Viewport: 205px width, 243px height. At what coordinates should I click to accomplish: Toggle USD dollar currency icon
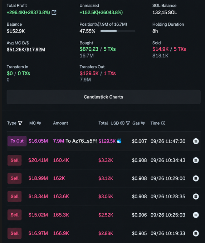[122, 123]
